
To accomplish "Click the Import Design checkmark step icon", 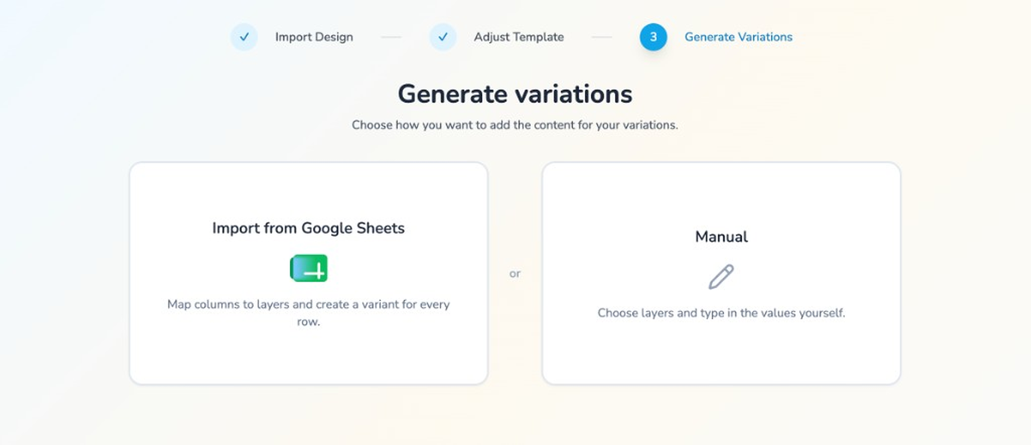I will click(x=244, y=37).
